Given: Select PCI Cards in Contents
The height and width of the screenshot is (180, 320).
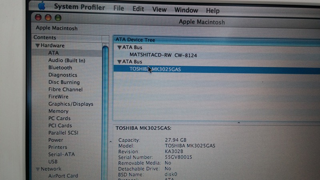Looking at the screenshot, I should point(60,125).
